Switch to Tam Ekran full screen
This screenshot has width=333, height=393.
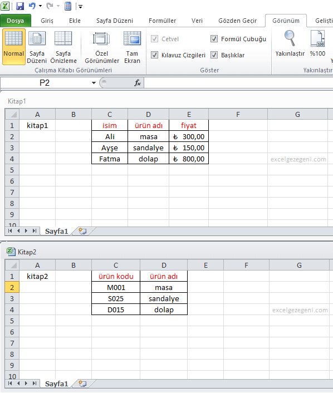132,47
